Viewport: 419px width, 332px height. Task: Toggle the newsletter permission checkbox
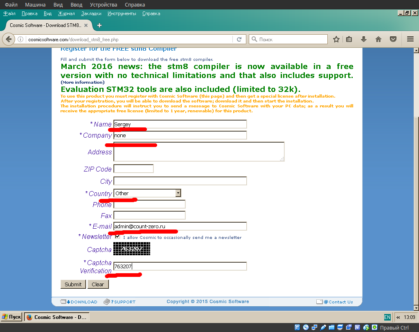point(117,236)
